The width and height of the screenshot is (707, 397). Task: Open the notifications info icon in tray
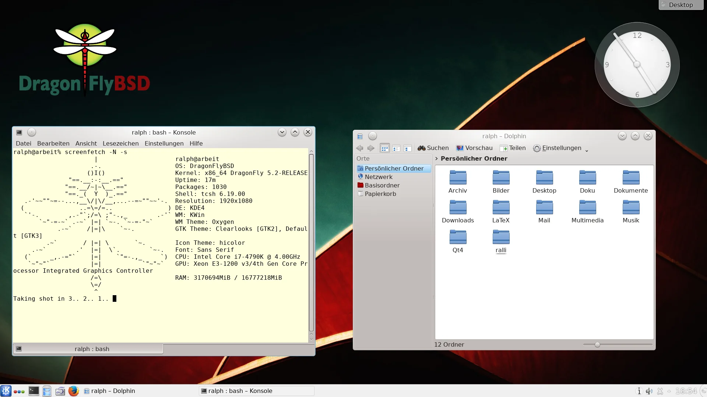(x=639, y=391)
